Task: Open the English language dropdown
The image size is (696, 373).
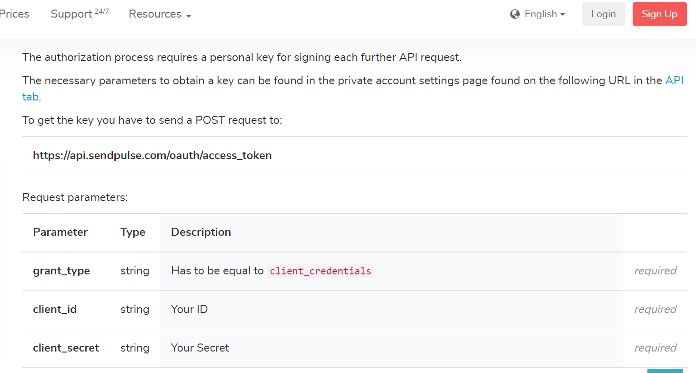Action: click(x=537, y=14)
